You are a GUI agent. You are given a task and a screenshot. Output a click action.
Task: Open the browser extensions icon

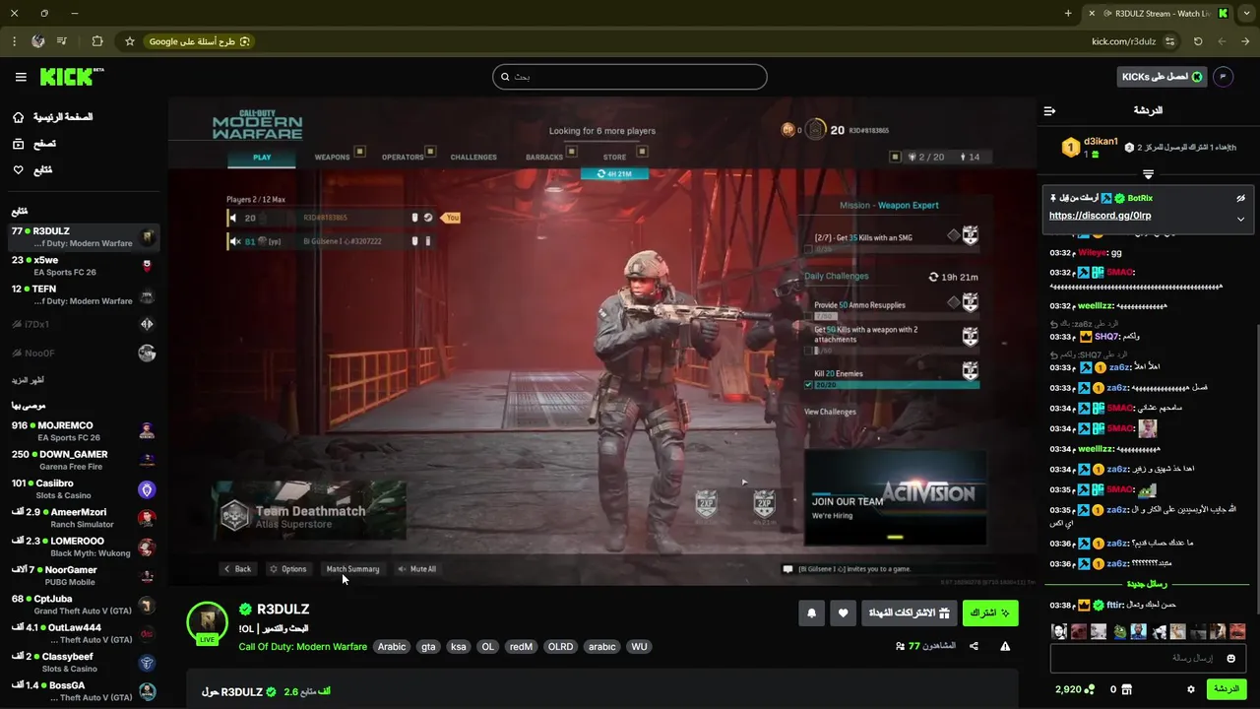(96, 41)
